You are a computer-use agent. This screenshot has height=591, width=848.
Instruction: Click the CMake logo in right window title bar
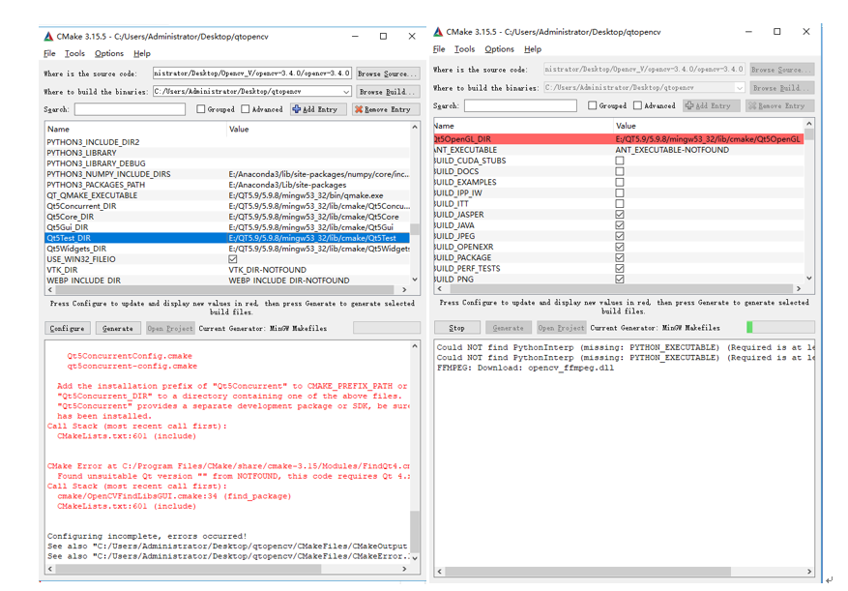tap(438, 32)
